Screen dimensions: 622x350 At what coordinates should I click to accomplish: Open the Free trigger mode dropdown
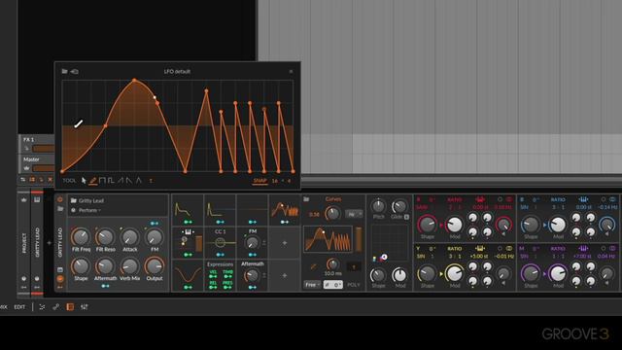(312, 285)
